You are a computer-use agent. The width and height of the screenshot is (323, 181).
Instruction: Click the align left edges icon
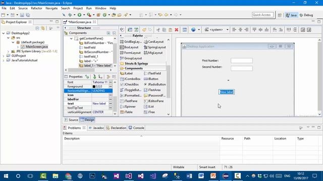(234, 30)
